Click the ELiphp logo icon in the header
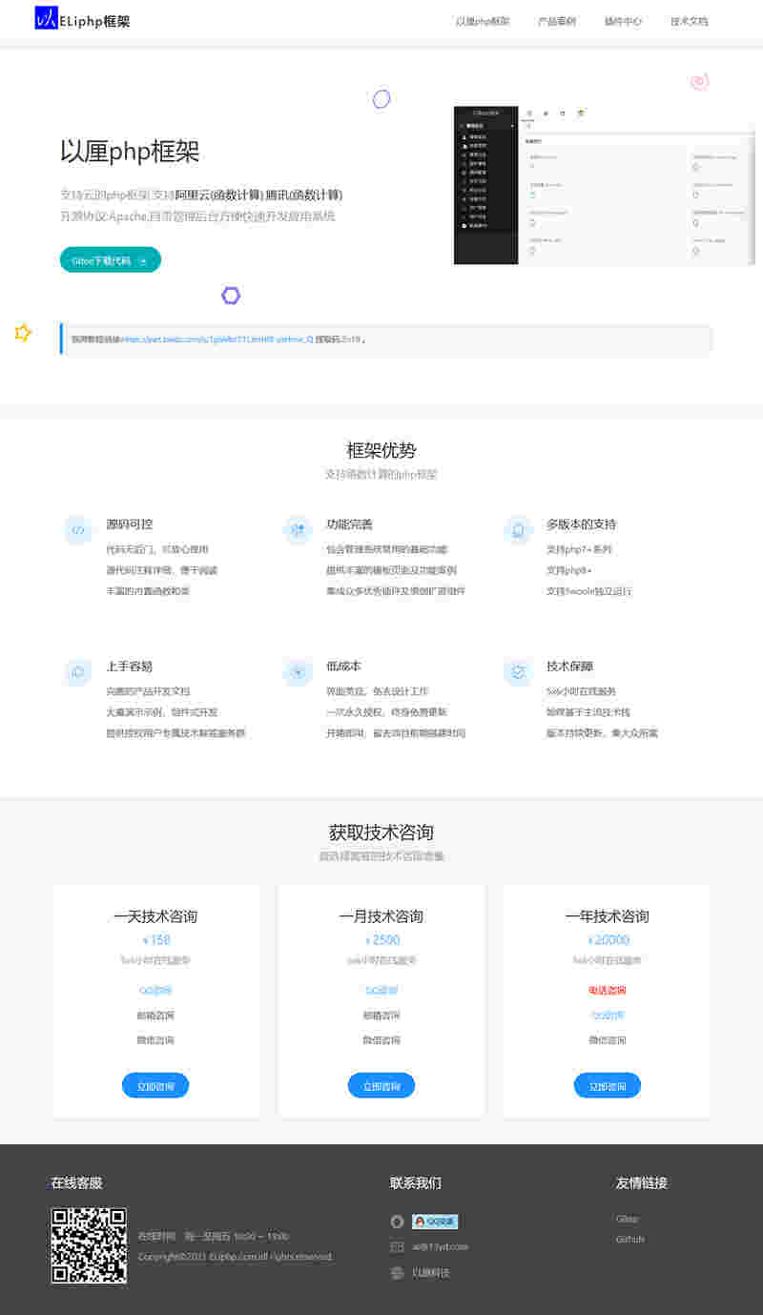This screenshot has height=1315, width=763. (44, 18)
